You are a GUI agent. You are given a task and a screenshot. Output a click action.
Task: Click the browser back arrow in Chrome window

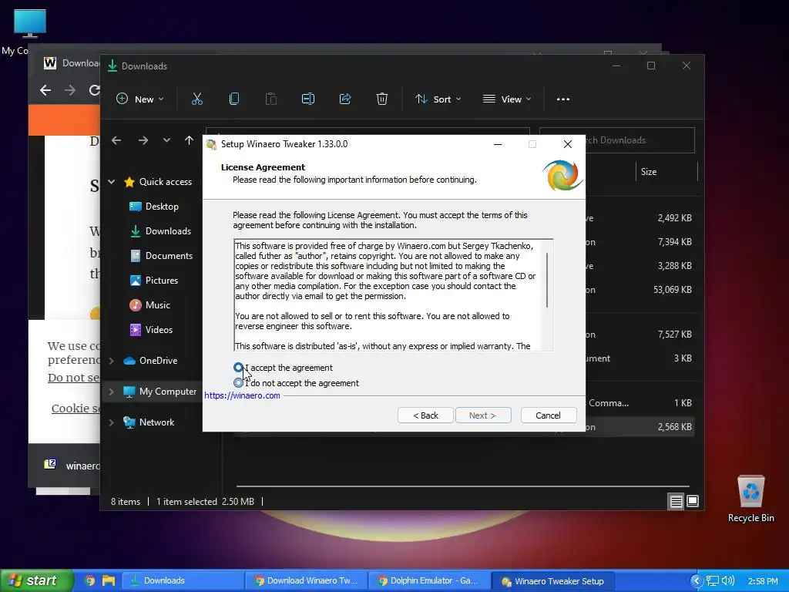(x=45, y=90)
